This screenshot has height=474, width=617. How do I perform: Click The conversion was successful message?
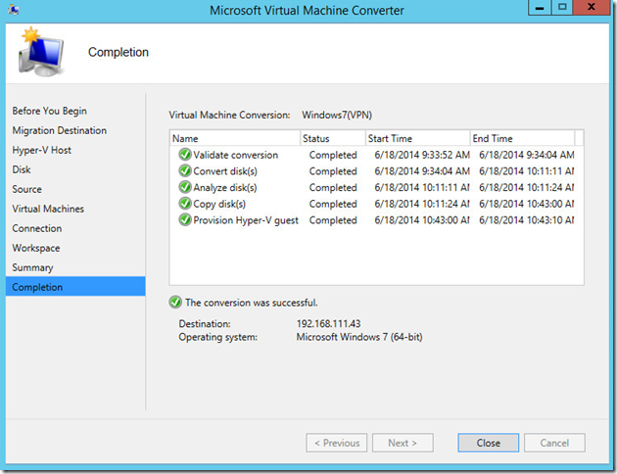(x=252, y=303)
